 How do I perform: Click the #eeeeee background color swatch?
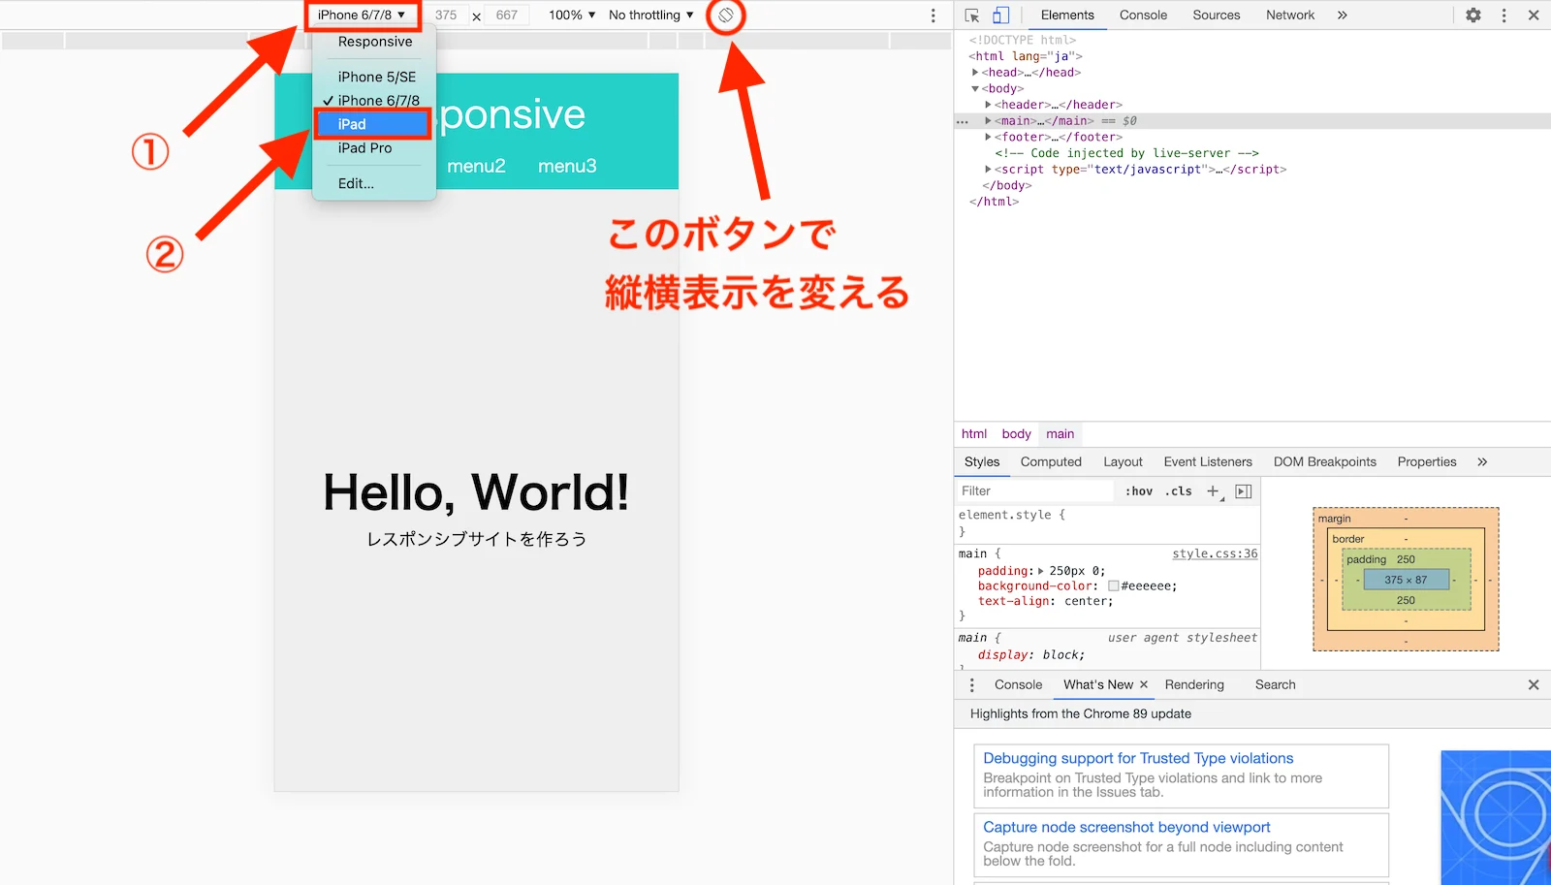point(1114,586)
